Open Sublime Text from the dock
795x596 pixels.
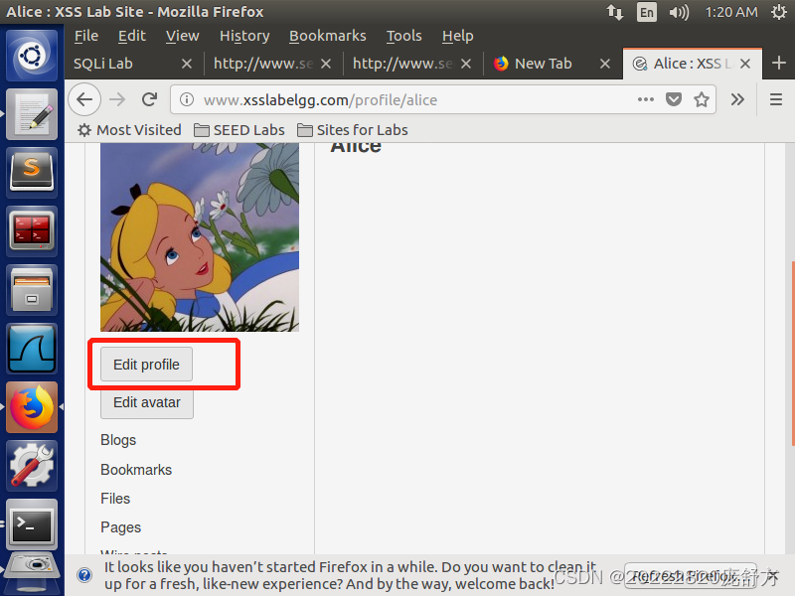tap(32, 172)
